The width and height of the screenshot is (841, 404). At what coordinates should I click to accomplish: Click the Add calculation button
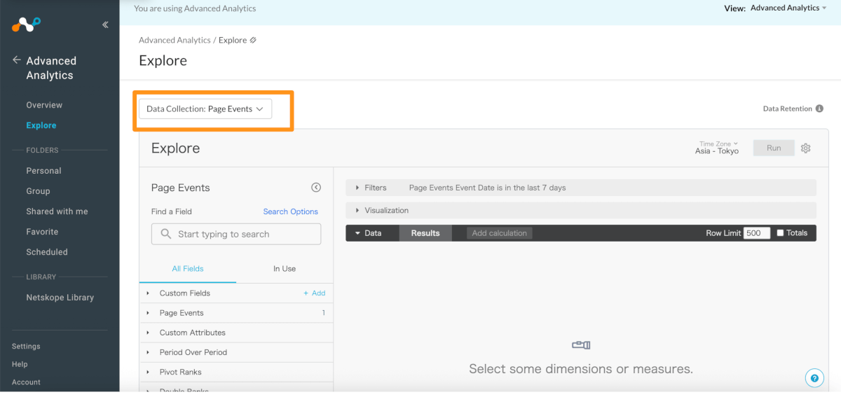point(499,233)
